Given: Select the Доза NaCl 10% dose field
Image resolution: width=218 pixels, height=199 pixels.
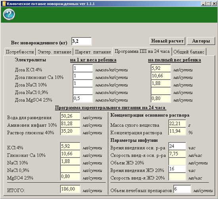Looking at the screenshot, I should [x=83, y=83].
